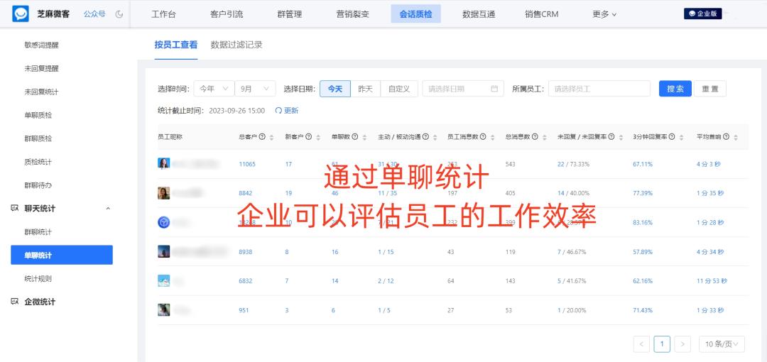Select the 今天 date option
Image resolution: width=767 pixels, height=362 pixels.
pyautogui.click(x=335, y=89)
